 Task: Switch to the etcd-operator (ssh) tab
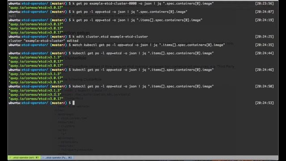tap(24, 157)
